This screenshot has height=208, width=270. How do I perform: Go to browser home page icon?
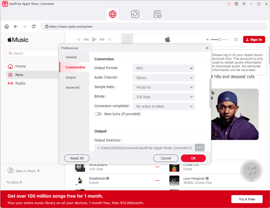pyautogui.click(x=7, y=26)
